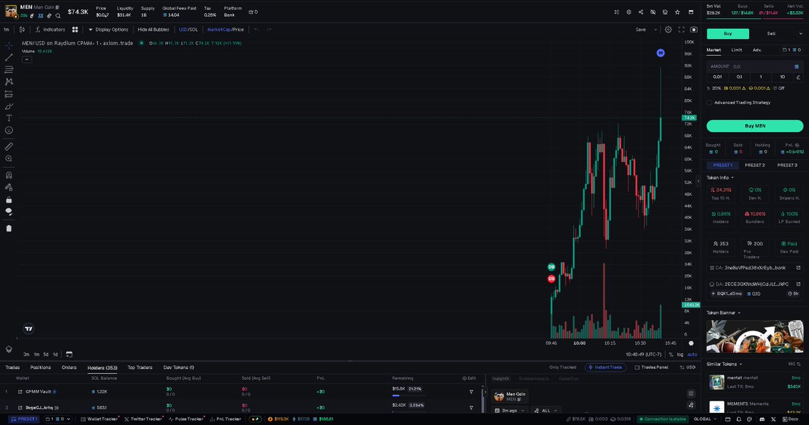
Task: Select the trend line drawing tool
Action: 9,57
